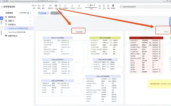Select the rectangle shape tool icon
The height and width of the screenshot is (106, 171).
(60, 6)
